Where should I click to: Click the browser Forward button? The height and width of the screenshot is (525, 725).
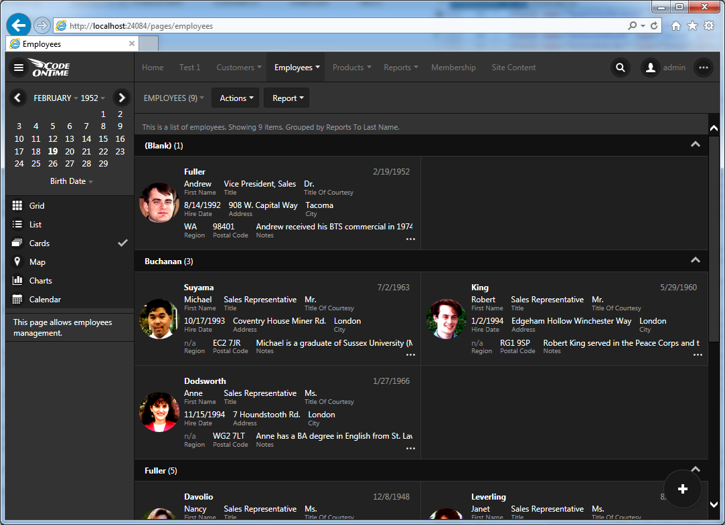42,25
